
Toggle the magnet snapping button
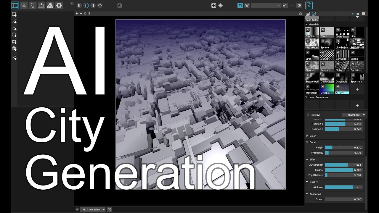[x=240, y=5]
